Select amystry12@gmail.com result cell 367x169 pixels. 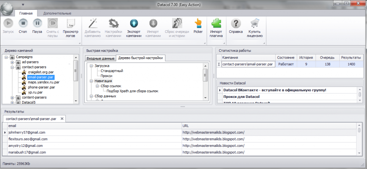94,146
